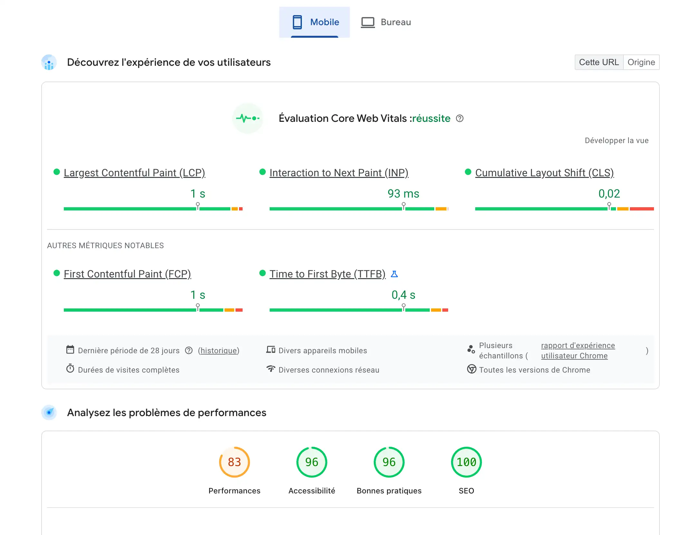Click the TTFB experimental flask icon
This screenshot has height=535, width=692.
click(x=394, y=274)
